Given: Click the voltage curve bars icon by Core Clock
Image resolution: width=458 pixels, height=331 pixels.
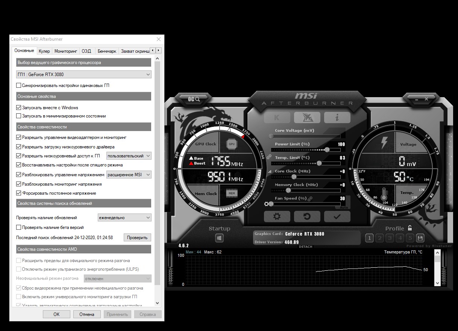Looking at the screenshot, I should pos(269,171).
